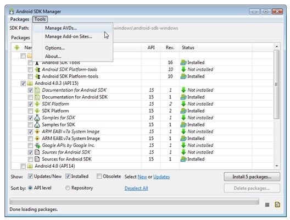
Task: Click Not installed arrow for italic Samples for SDK
Action: pyautogui.click(x=183, y=118)
